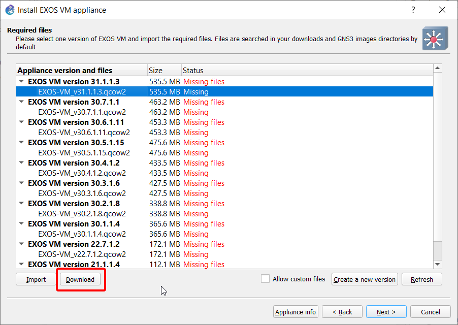Cancel the appliance installation
The height and width of the screenshot is (325, 458).
430,312
